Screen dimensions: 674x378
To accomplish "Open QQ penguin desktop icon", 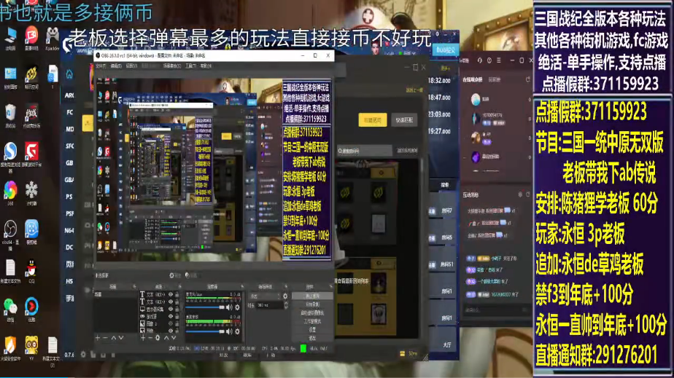I will coord(31,271).
